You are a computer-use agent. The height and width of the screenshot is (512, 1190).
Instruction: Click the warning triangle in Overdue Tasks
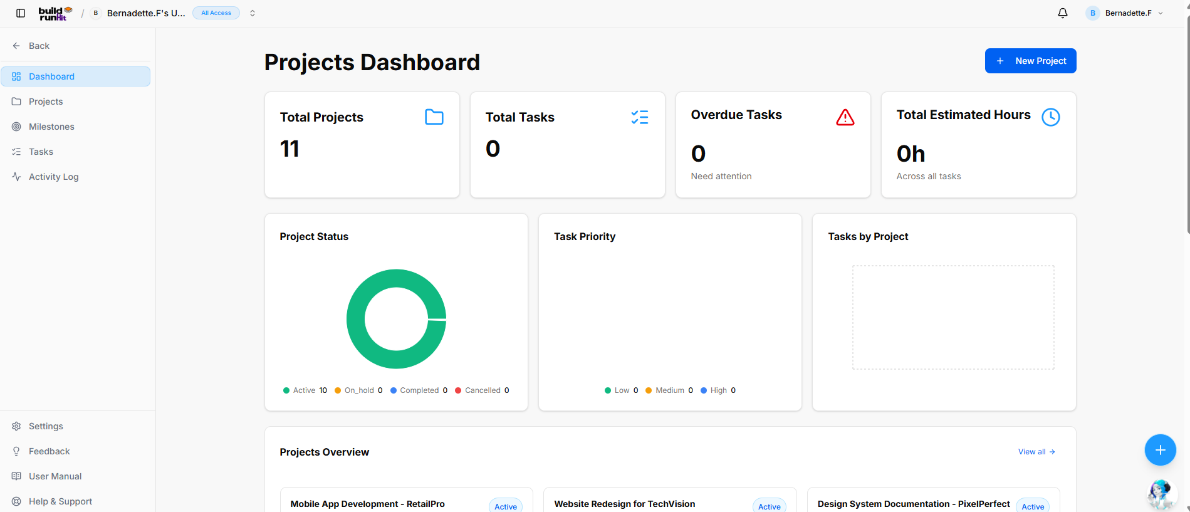(845, 117)
